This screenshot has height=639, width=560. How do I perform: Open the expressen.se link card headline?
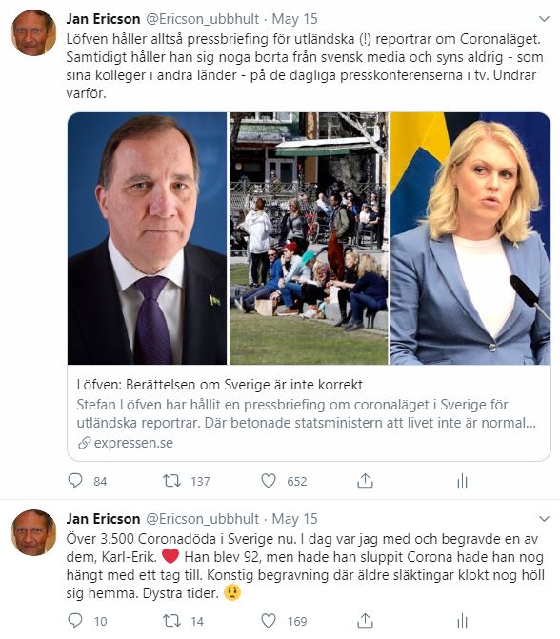coord(220,385)
